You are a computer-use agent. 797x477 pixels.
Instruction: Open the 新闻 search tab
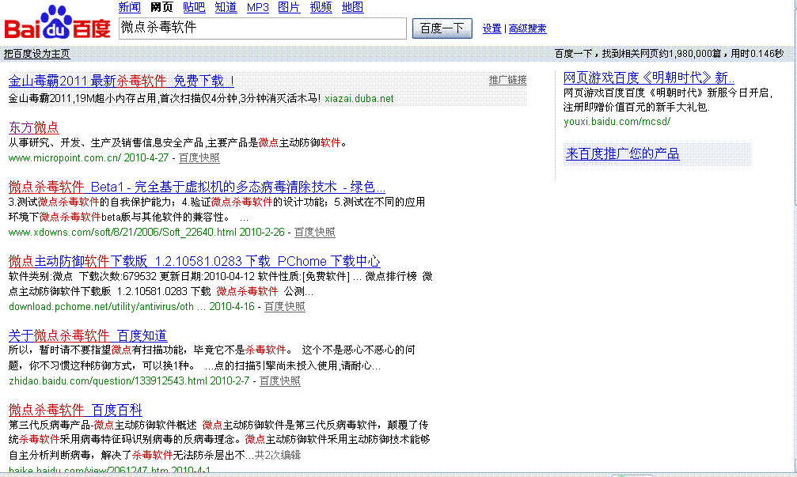129,7
